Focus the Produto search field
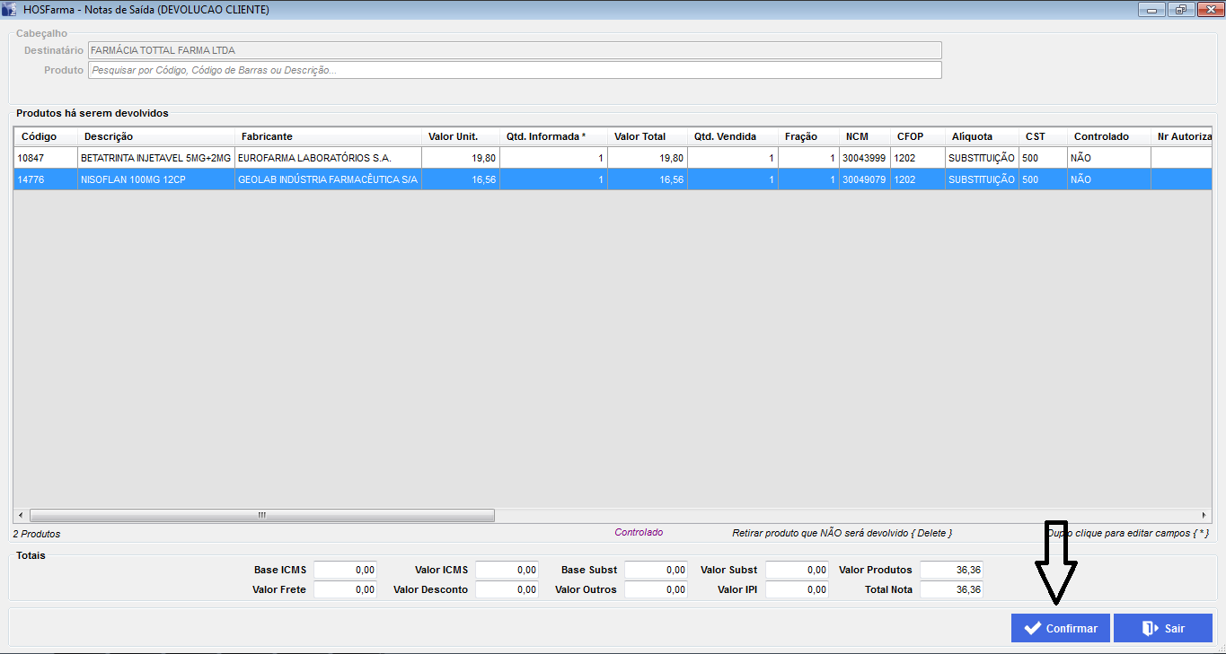The image size is (1226, 654). click(x=515, y=70)
